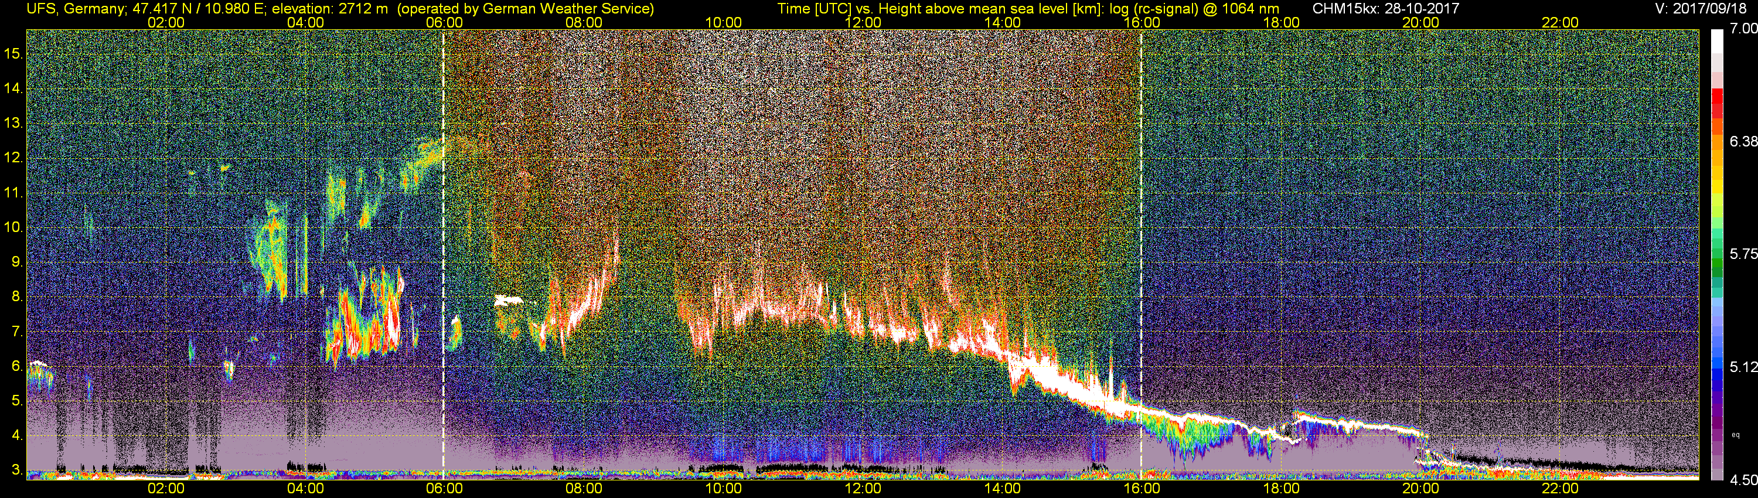Screen dimensions: 1758x498
Task: Click the "5." km height axis label
Action: 16,401
